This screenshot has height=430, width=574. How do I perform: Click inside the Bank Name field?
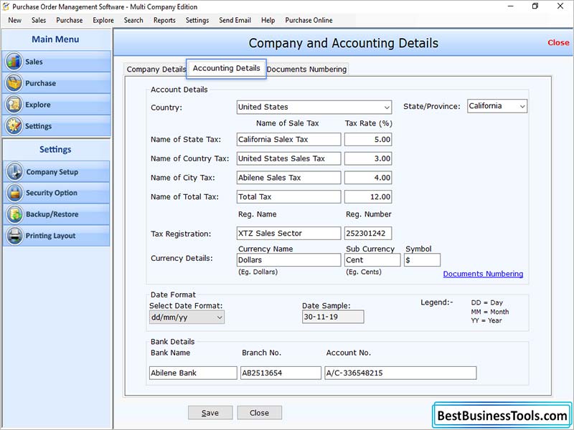(192, 373)
